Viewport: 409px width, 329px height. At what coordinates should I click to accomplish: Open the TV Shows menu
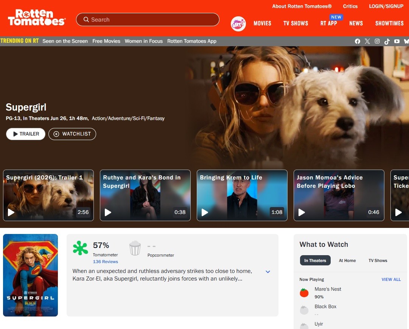(x=296, y=23)
